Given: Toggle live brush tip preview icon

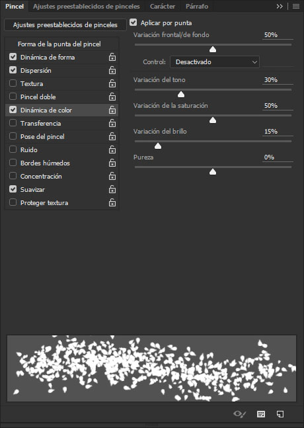Looking at the screenshot, I should [240, 414].
